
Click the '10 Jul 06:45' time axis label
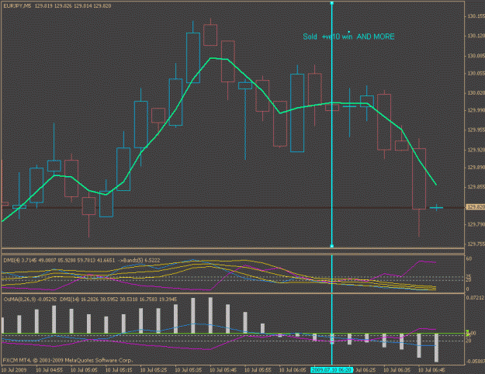[x=431, y=370]
